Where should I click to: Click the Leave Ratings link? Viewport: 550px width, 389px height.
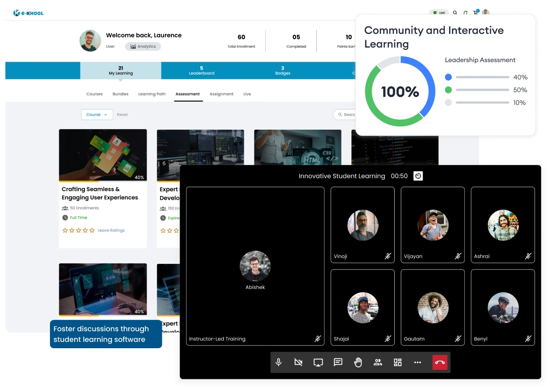click(x=111, y=230)
